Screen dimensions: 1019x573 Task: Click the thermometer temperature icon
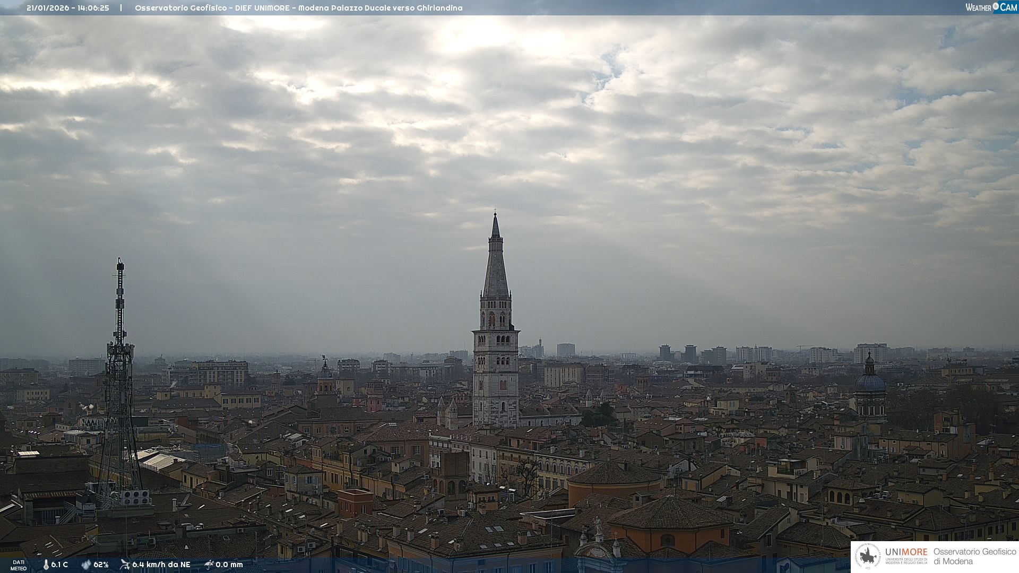(x=46, y=565)
